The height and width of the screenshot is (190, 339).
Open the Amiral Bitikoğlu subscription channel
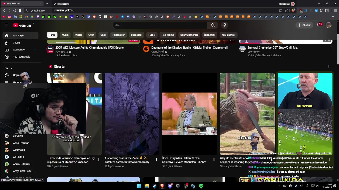(20, 164)
